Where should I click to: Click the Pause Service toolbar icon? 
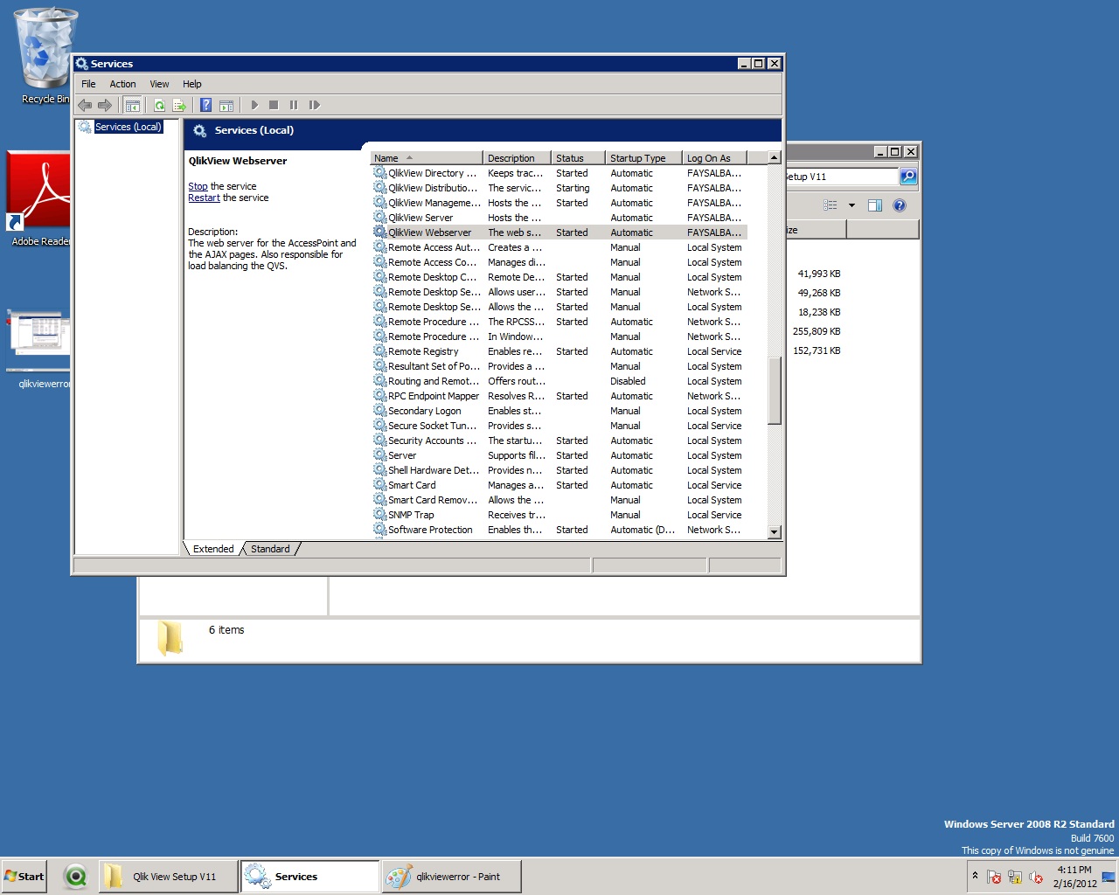pyautogui.click(x=294, y=105)
